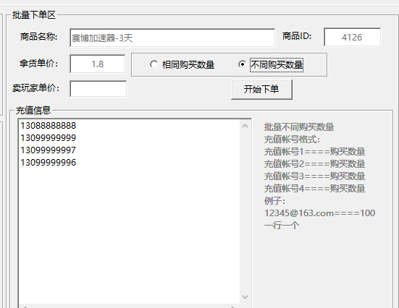The width and height of the screenshot is (399, 308).
Task: Click the 开始下单 button
Action: point(261,89)
